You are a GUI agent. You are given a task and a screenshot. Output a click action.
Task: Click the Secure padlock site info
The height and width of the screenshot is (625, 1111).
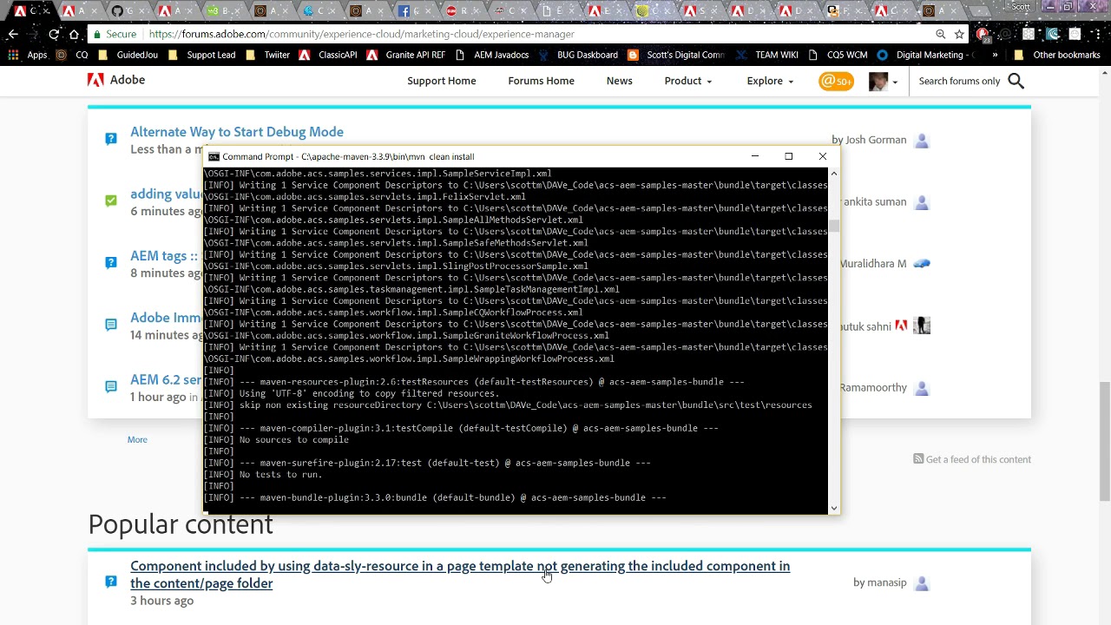pyautogui.click(x=115, y=34)
